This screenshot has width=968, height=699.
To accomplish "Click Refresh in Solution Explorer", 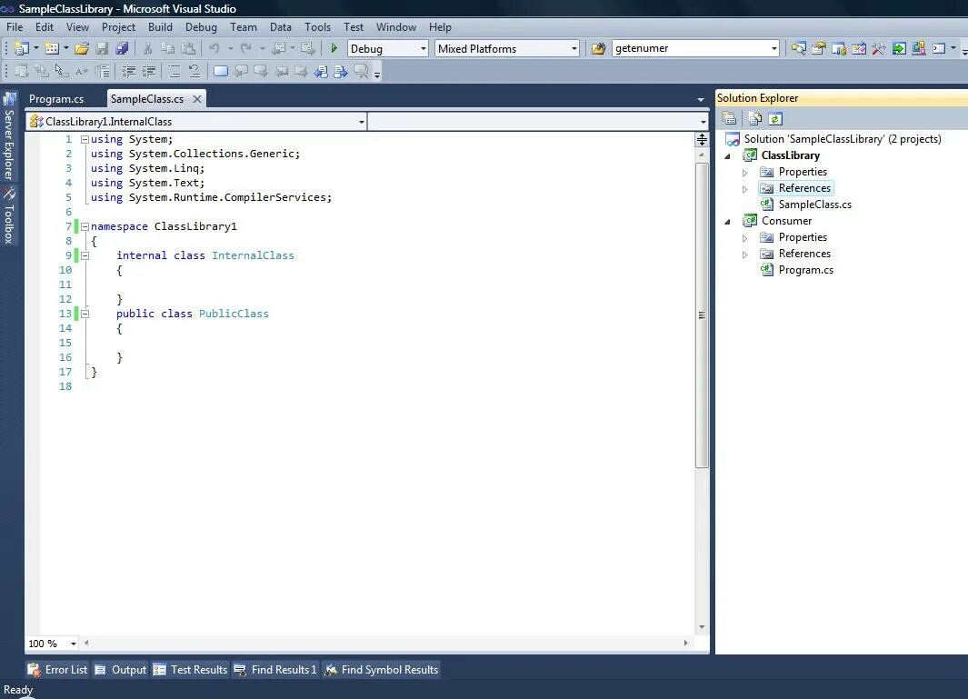I will pyautogui.click(x=775, y=118).
